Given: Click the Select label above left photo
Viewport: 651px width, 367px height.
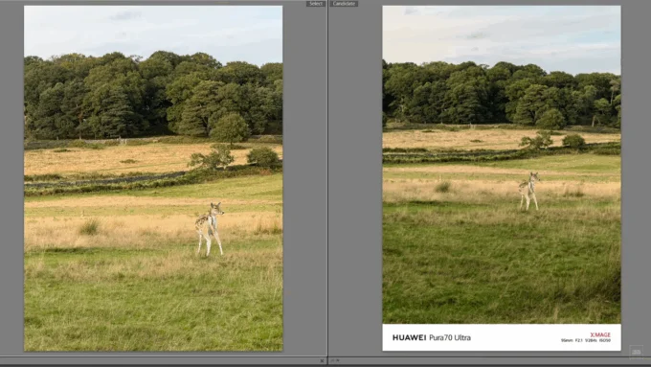Looking at the screenshot, I should [x=316, y=3].
